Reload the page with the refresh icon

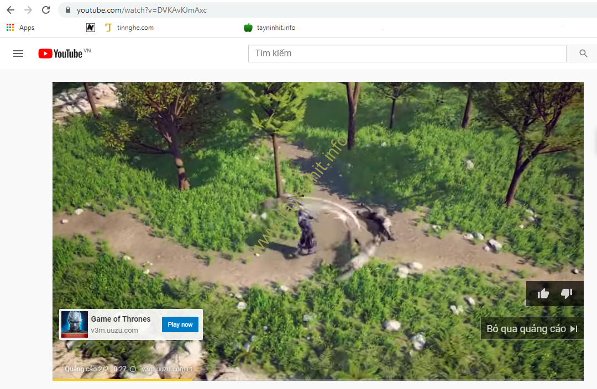pos(46,10)
